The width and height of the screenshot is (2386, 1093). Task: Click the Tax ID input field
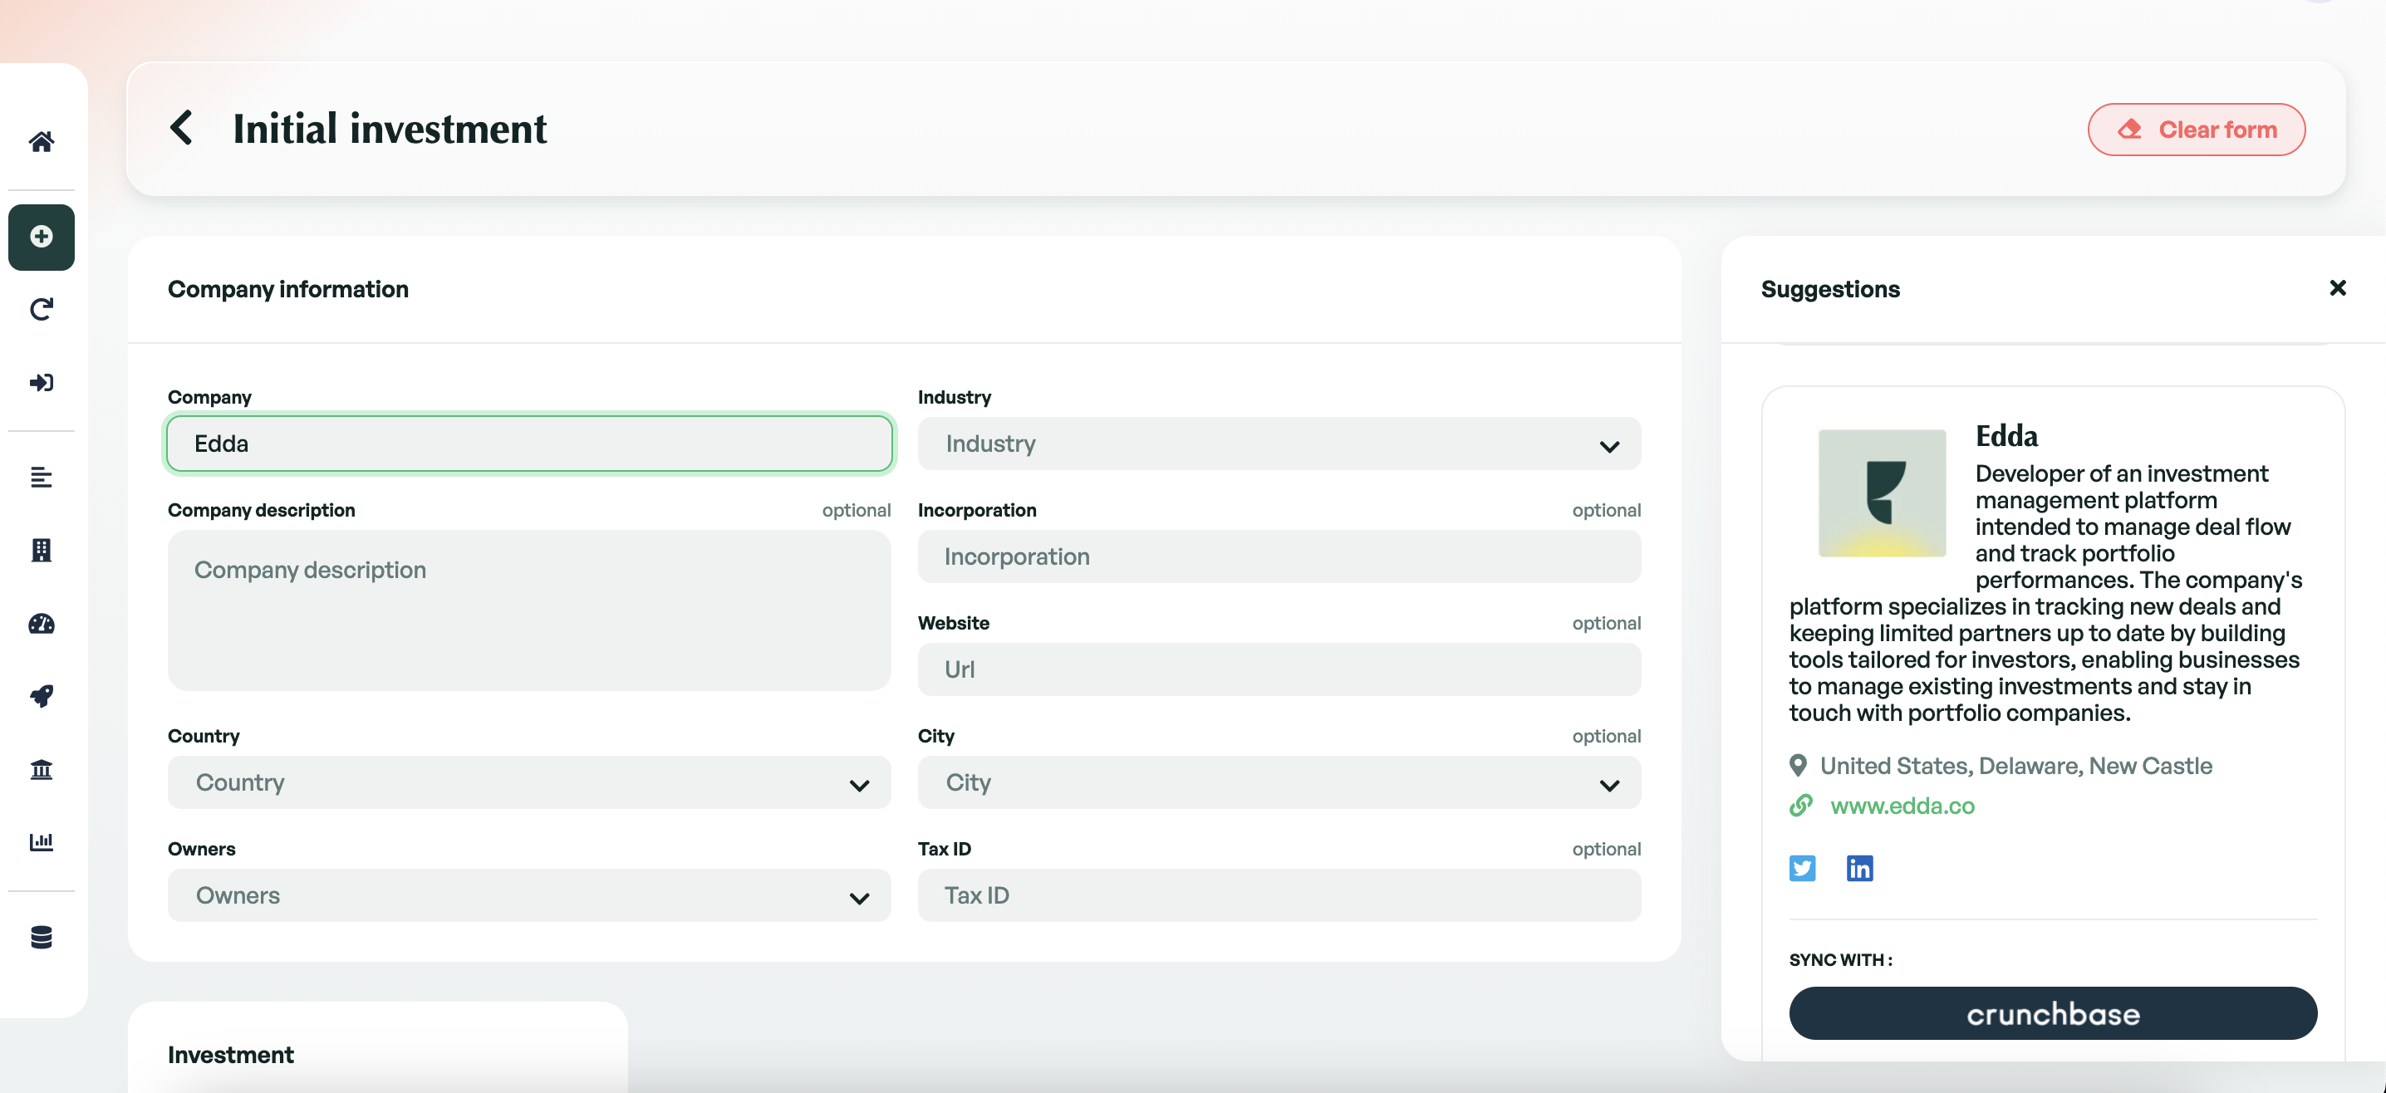(x=1279, y=897)
